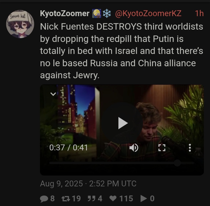The height and width of the screenshot is (206, 210).
Task: Open KyotoZoomer's profile avatar
Action: 20,24
